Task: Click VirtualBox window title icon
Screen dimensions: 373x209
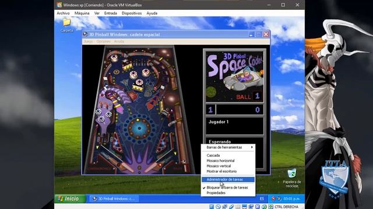Action: [59, 5]
